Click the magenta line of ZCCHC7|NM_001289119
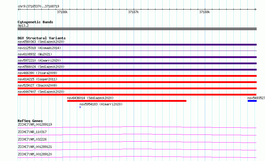Image resolution: width=265 pixels, height=161 pixels. click(x=137, y=127)
